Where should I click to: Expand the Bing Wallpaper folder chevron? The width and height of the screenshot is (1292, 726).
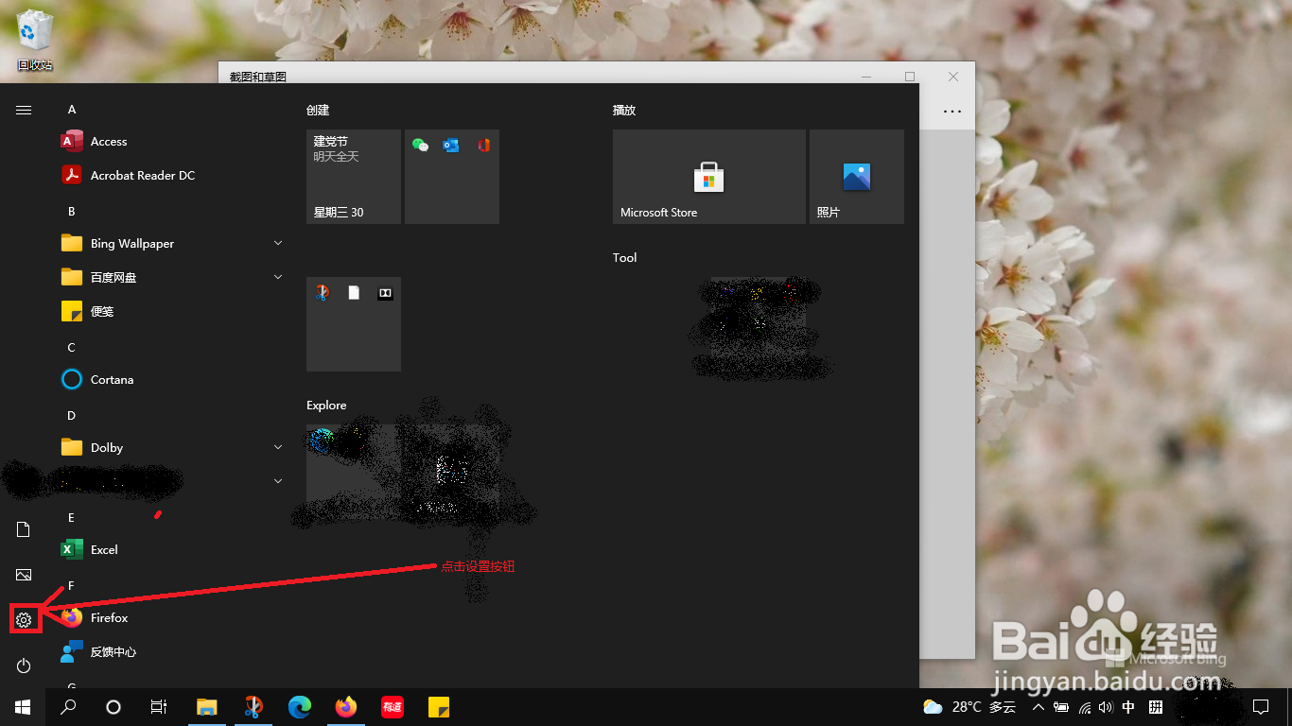tap(278, 243)
